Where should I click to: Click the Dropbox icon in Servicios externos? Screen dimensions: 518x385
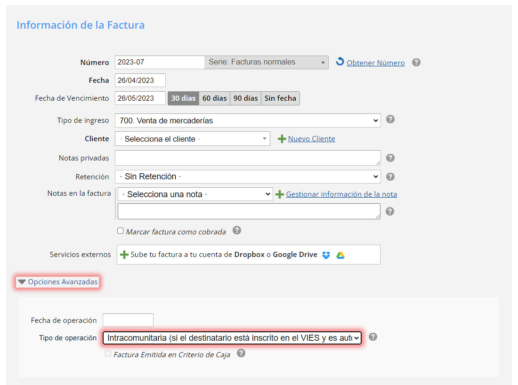(326, 255)
